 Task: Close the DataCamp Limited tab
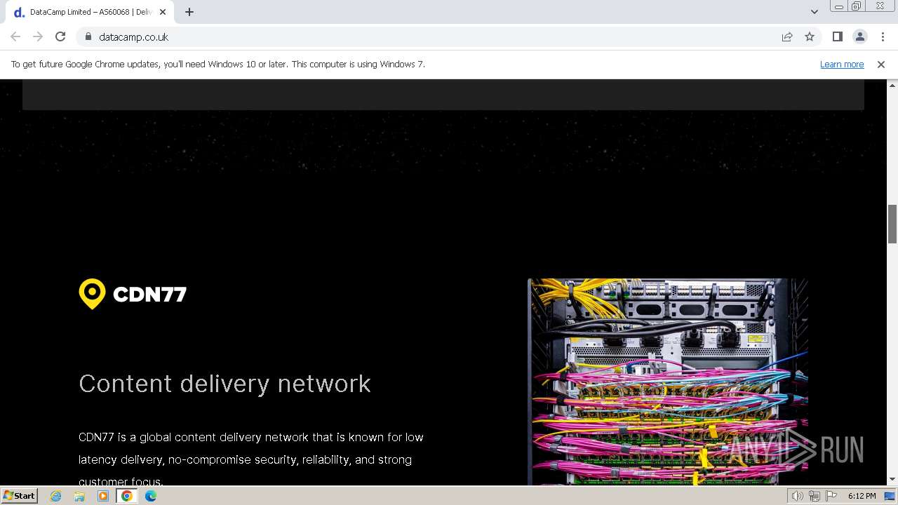pos(163,12)
